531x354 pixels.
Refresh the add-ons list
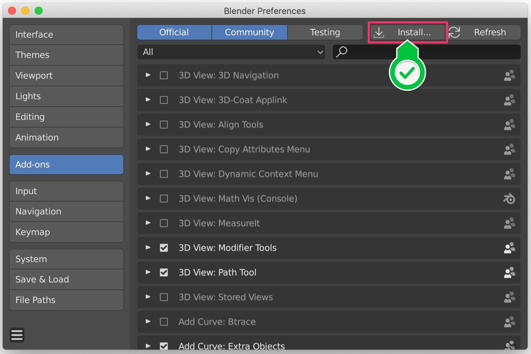tap(483, 32)
